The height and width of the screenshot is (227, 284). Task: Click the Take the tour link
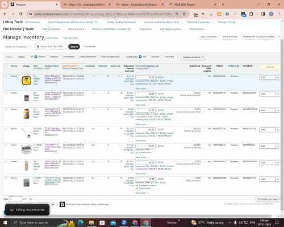pos(70,38)
